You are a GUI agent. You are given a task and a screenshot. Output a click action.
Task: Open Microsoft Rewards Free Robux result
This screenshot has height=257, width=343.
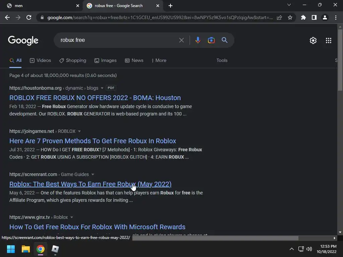(97, 227)
